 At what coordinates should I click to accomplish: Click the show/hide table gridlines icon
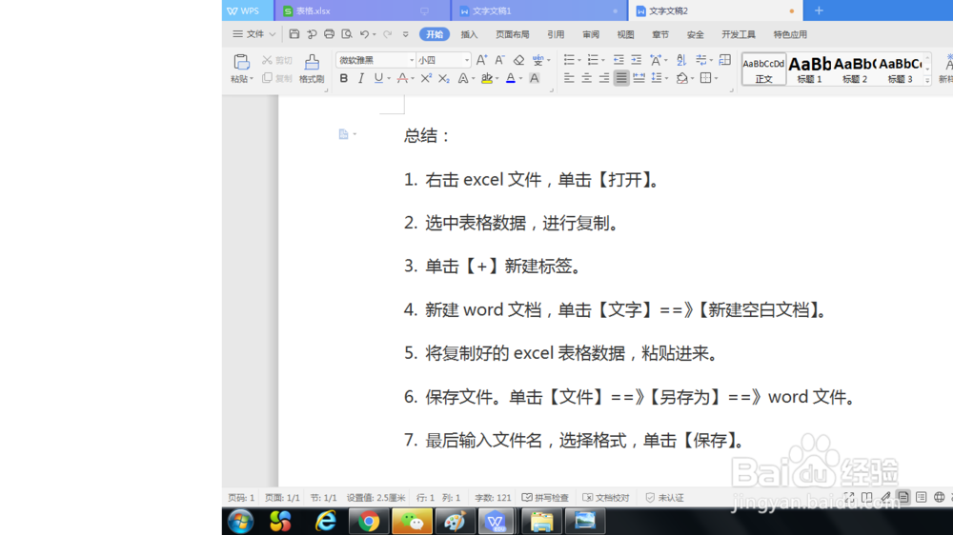click(725, 60)
